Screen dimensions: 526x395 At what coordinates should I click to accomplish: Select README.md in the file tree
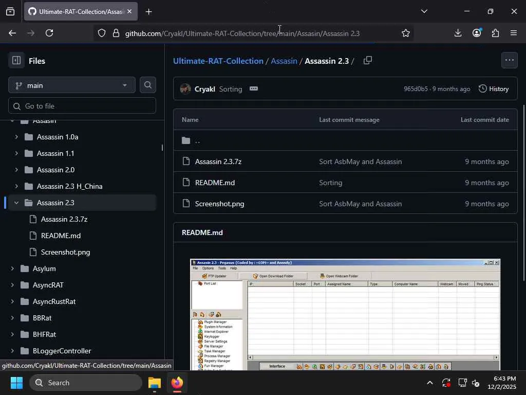pyautogui.click(x=61, y=236)
